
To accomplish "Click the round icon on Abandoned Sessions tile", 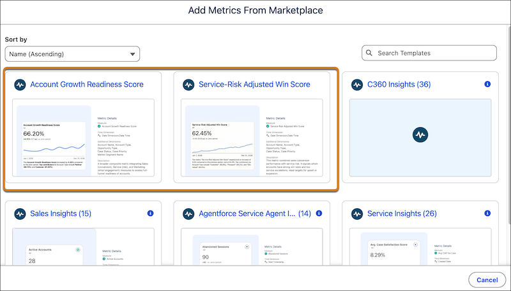I will (247, 247).
